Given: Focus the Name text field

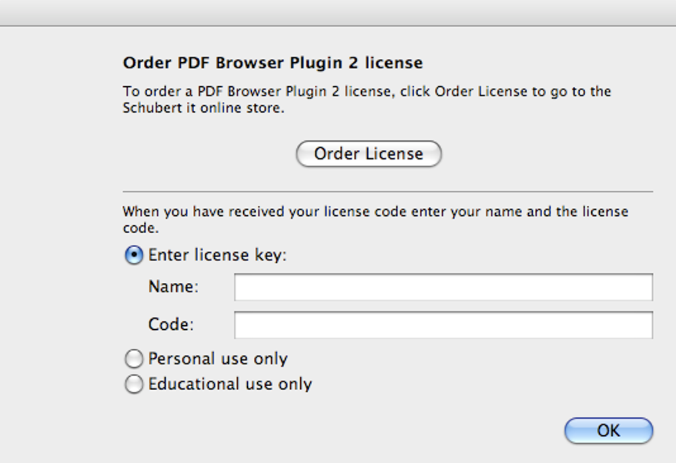Looking at the screenshot, I should point(443,287).
